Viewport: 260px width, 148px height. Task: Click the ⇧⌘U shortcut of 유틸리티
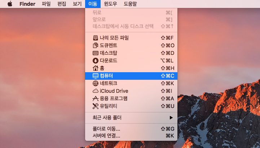click(x=167, y=106)
